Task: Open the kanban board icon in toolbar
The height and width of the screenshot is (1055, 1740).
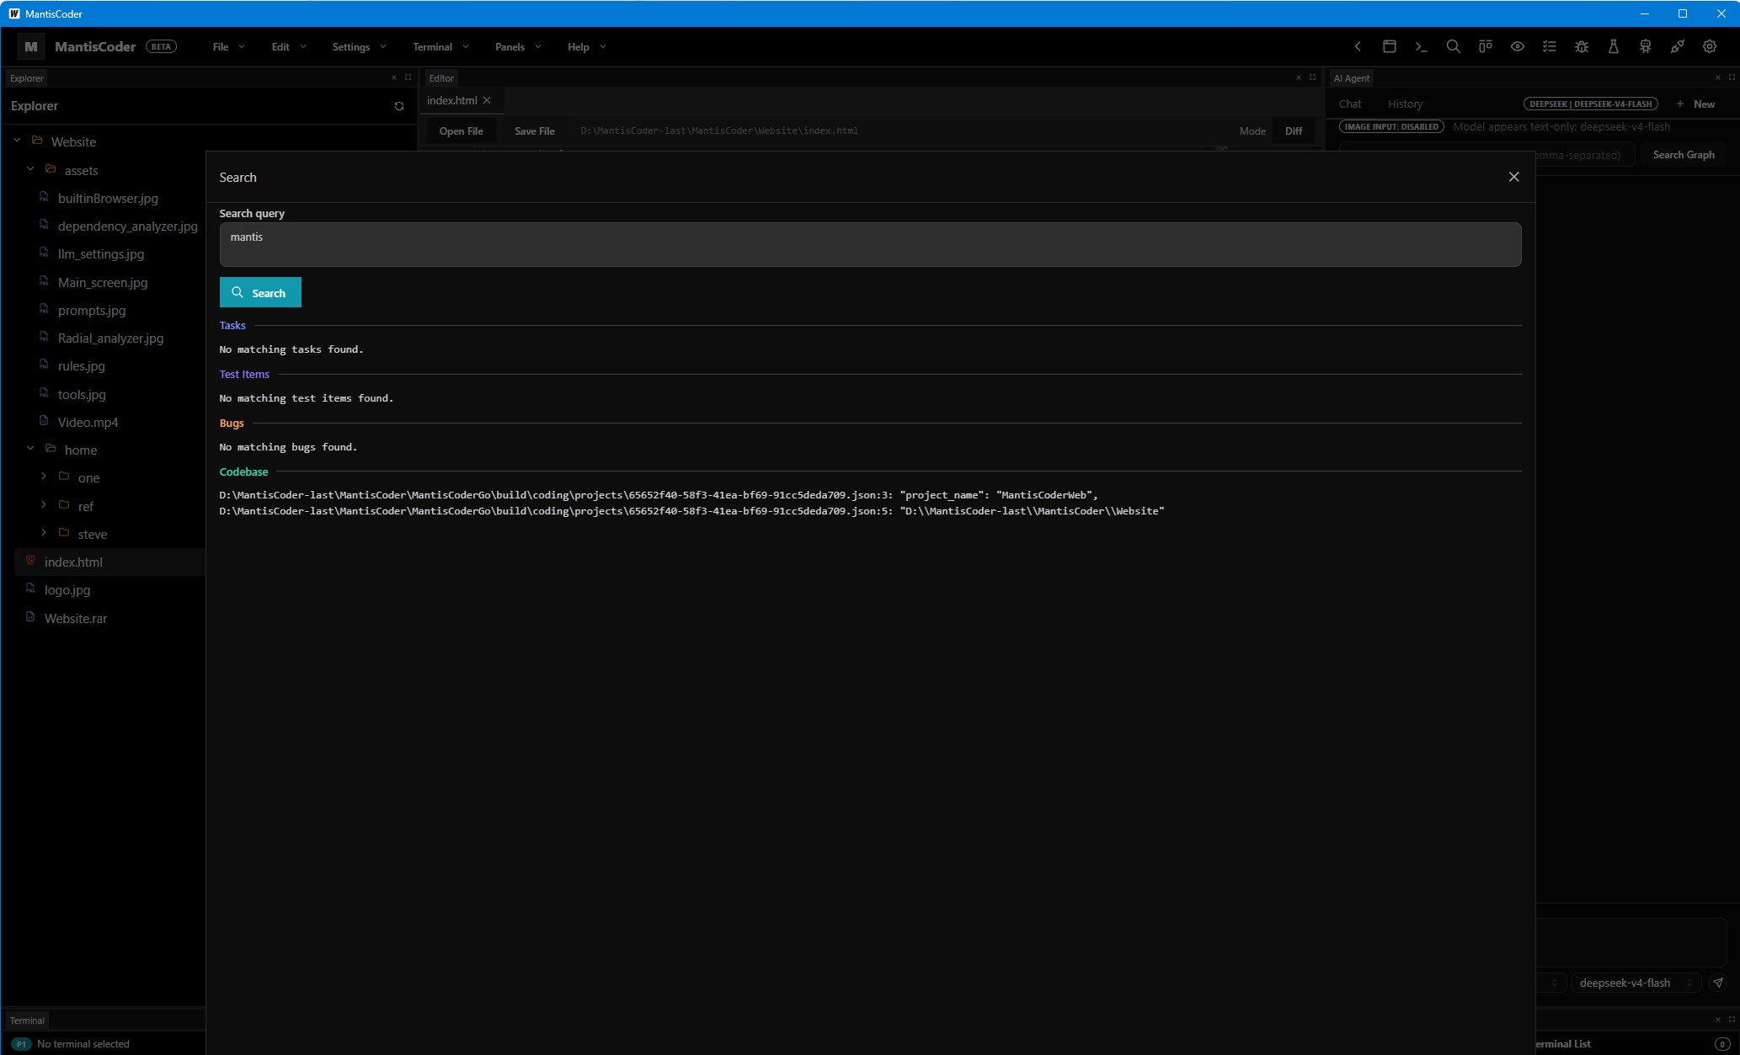Action: [x=1486, y=47]
